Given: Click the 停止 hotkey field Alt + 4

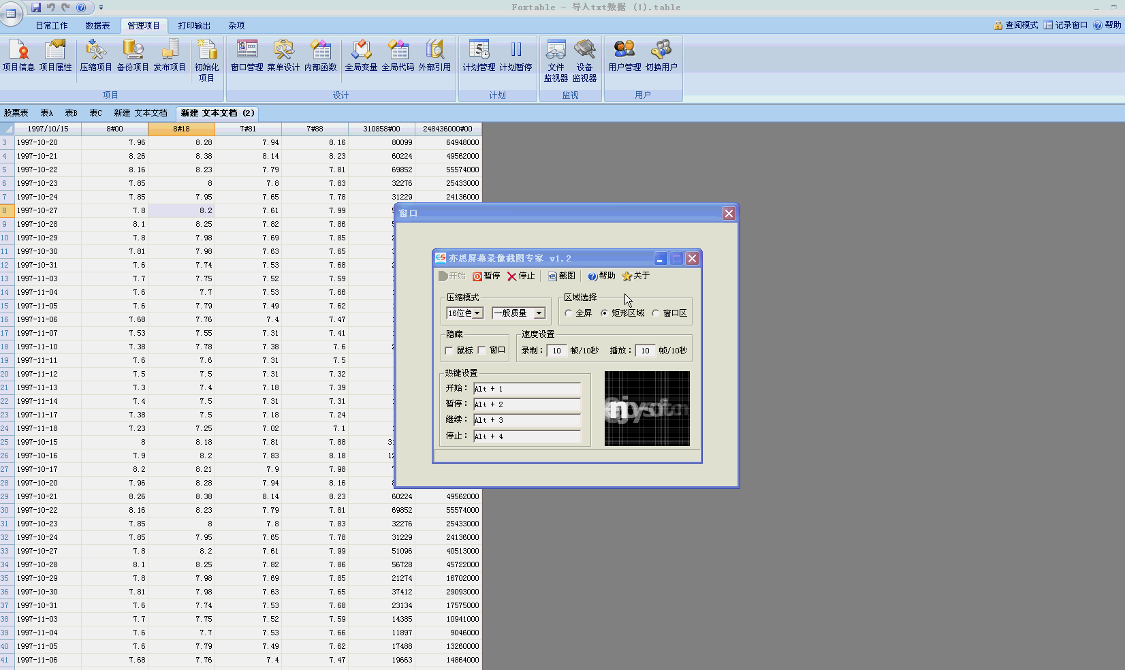Looking at the screenshot, I should point(527,436).
